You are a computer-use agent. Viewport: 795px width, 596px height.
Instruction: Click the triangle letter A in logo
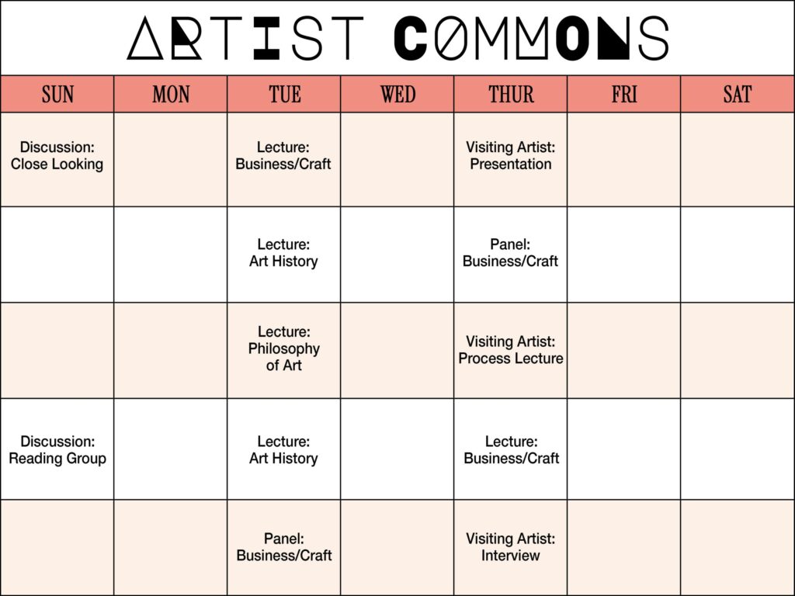tap(145, 38)
